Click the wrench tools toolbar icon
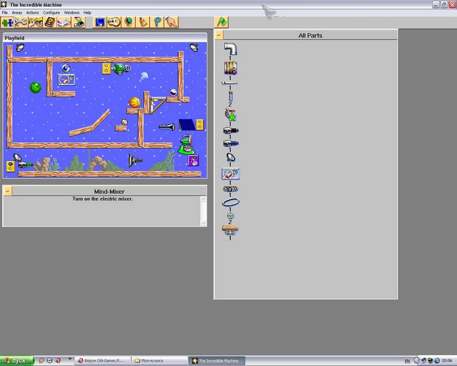The height and width of the screenshot is (366, 457). tap(21, 22)
